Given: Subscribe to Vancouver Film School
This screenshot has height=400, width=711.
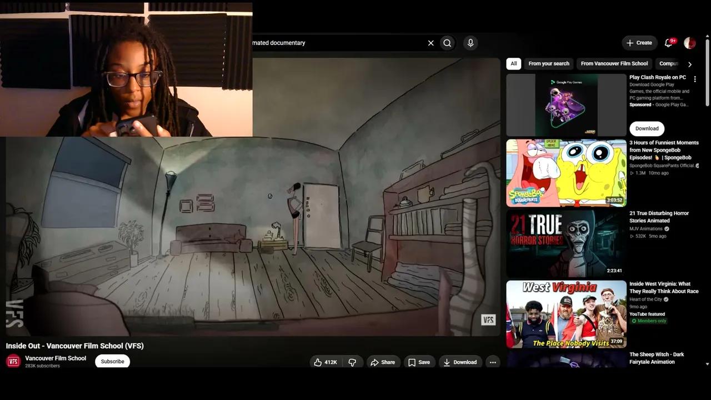Looking at the screenshot, I should pos(113,362).
